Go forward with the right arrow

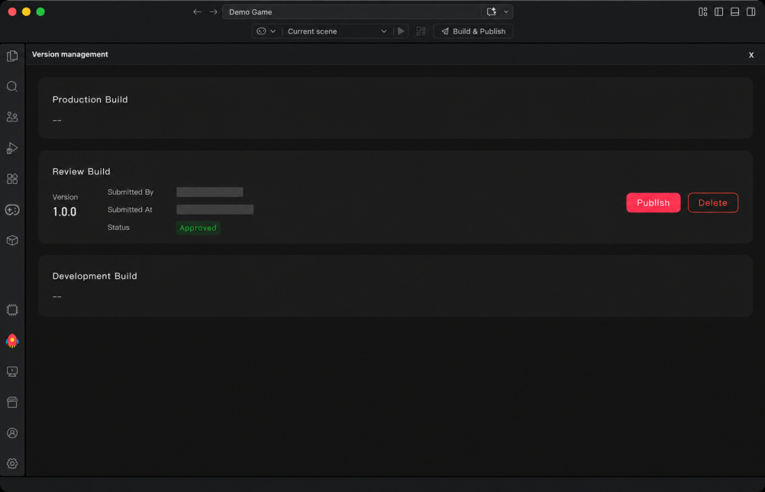point(213,11)
